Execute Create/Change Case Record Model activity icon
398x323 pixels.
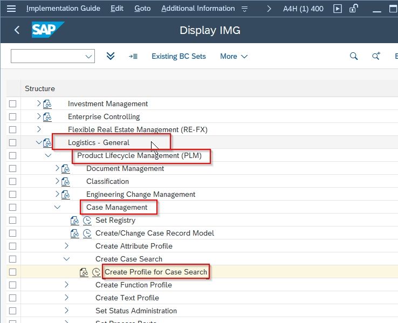click(87, 233)
